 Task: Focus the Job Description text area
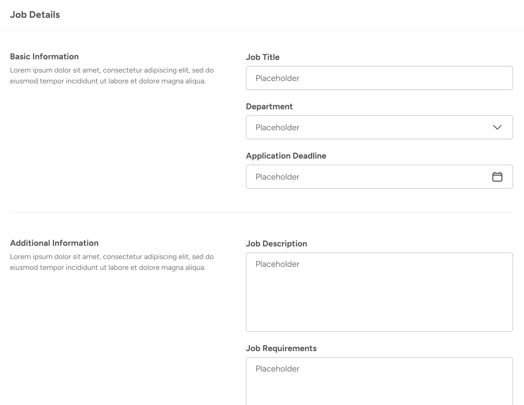click(x=379, y=292)
